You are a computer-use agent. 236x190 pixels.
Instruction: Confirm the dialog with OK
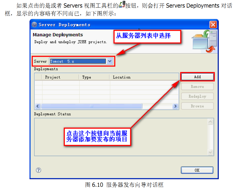pyautogui.click(x=197, y=170)
